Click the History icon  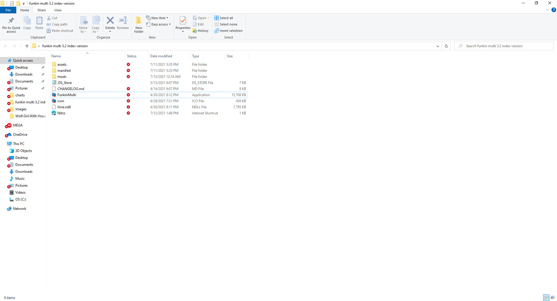coord(201,31)
